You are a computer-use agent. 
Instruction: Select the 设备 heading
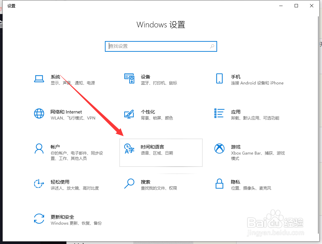[145, 77]
